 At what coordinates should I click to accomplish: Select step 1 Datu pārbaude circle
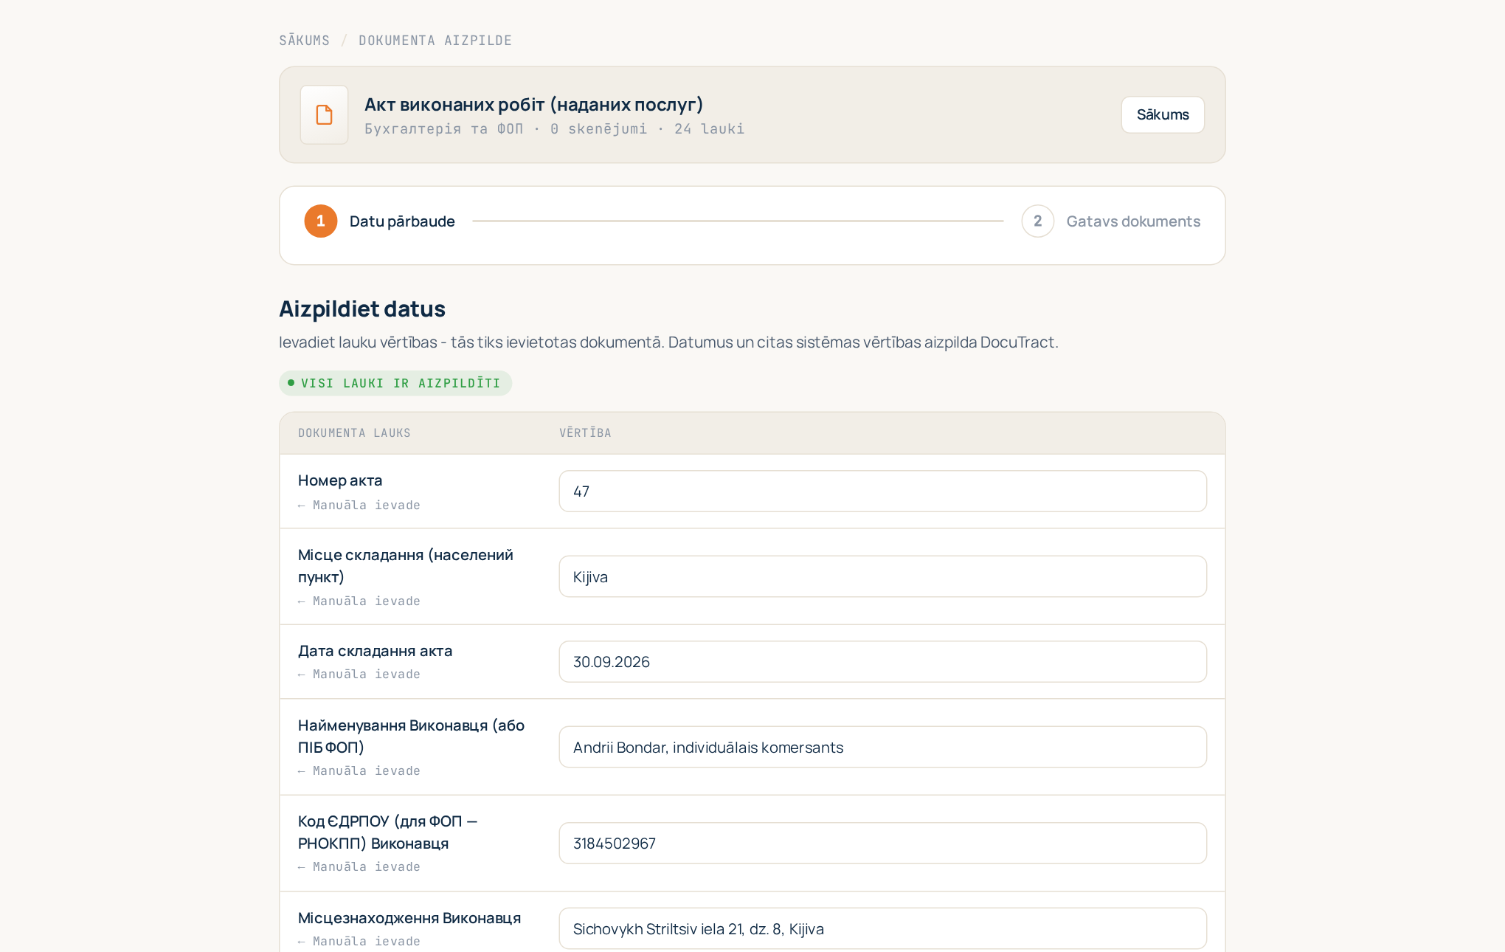(321, 221)
